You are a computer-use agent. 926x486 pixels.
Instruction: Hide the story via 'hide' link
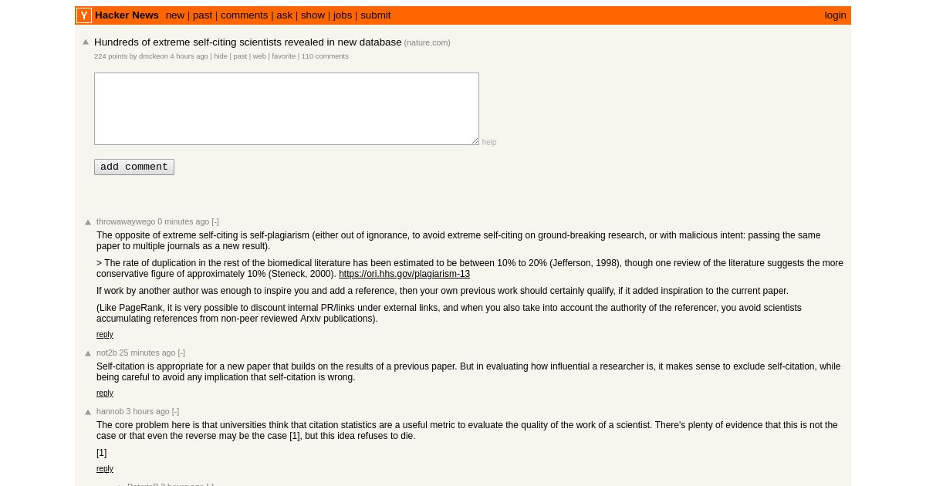pos(221,56)
